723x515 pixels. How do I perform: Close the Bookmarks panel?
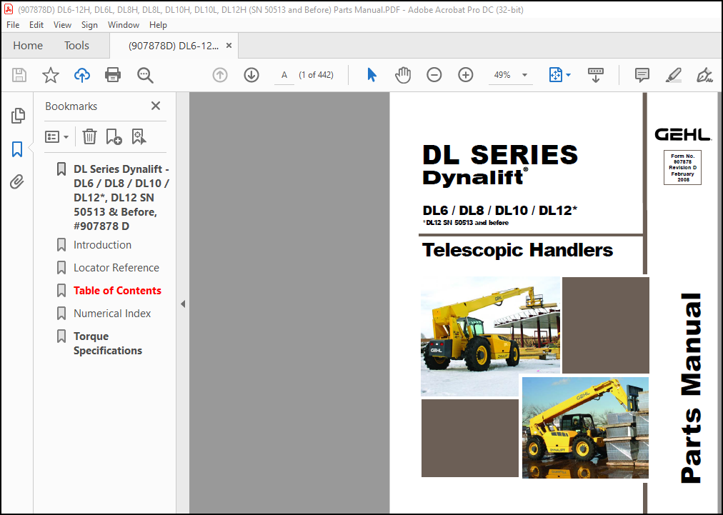point(156,106)
